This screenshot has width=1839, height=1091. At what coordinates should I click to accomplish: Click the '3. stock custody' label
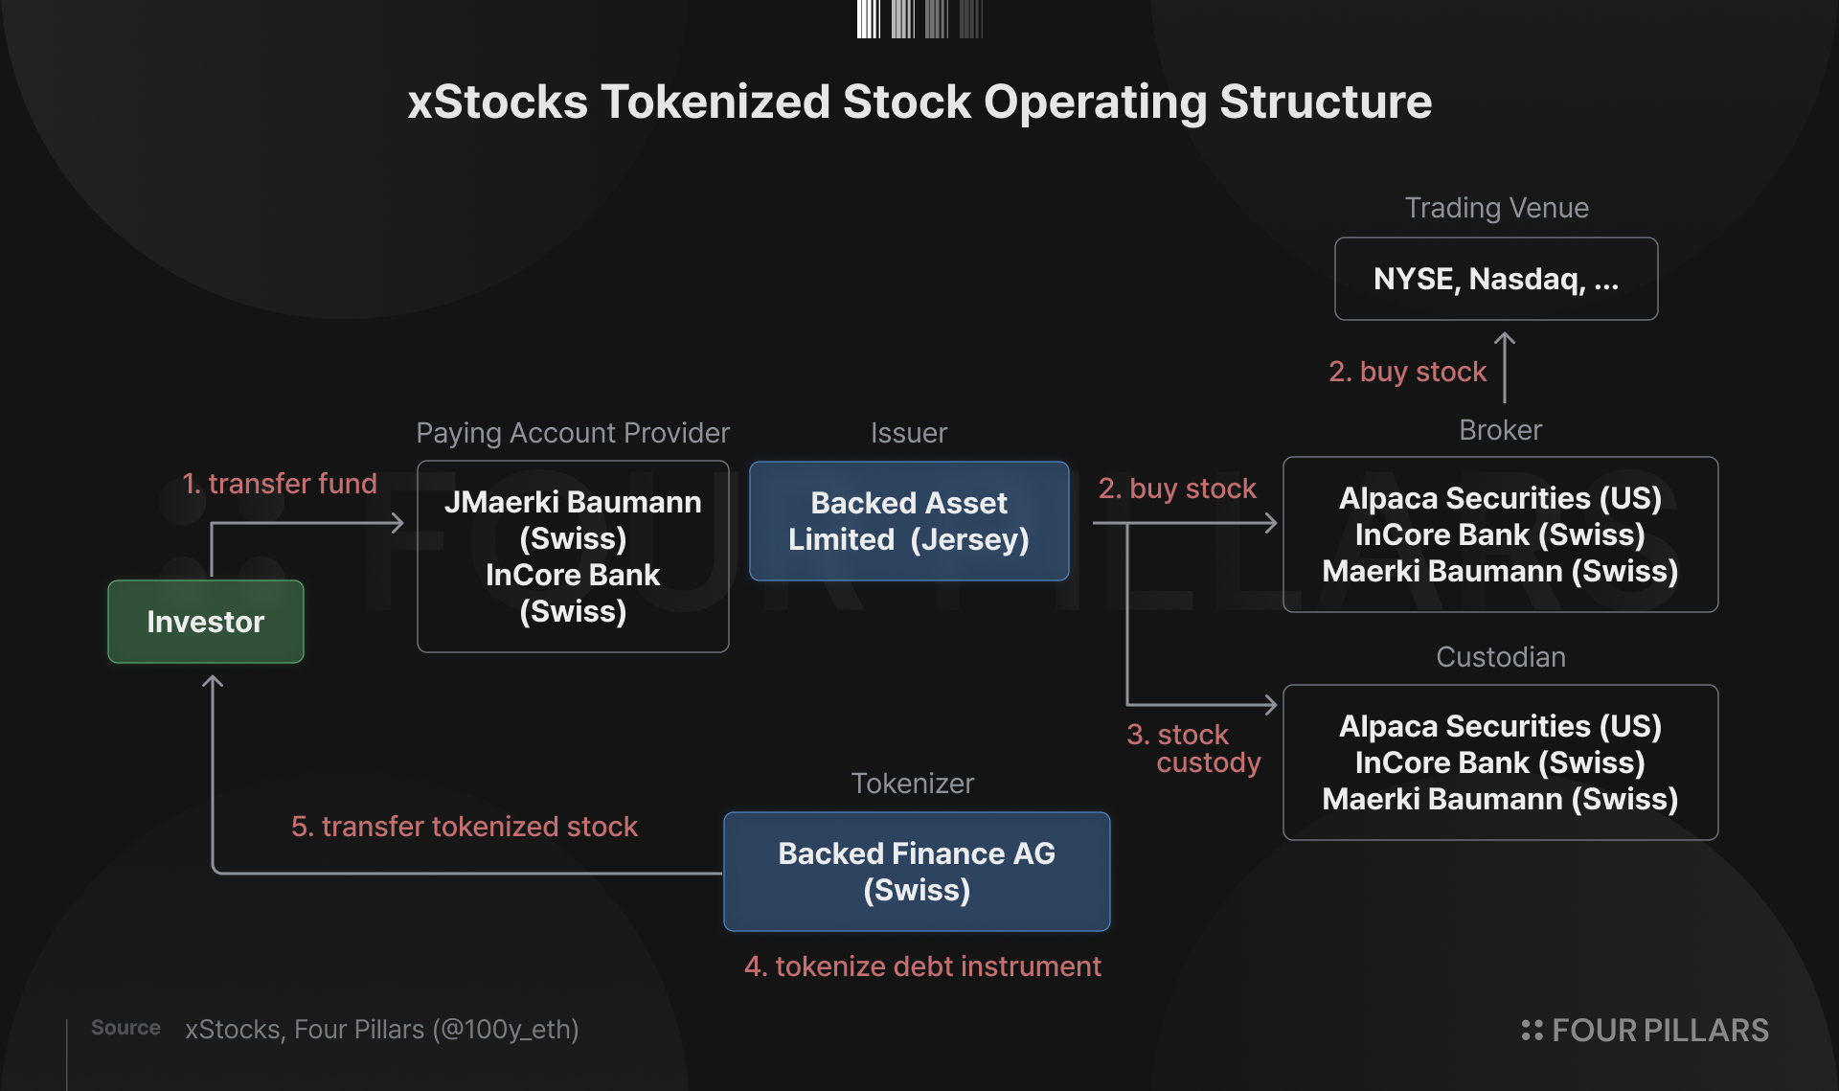(x=1193, y=748)
